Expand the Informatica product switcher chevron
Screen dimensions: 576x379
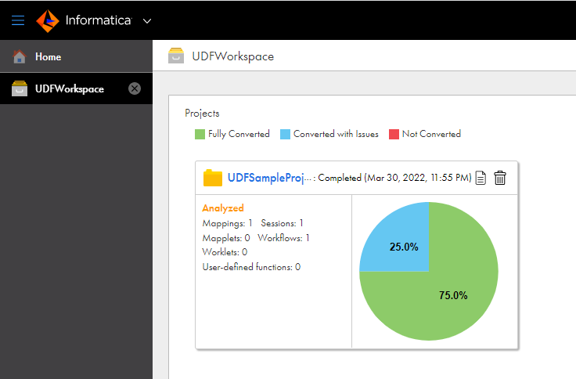[147, 21]
